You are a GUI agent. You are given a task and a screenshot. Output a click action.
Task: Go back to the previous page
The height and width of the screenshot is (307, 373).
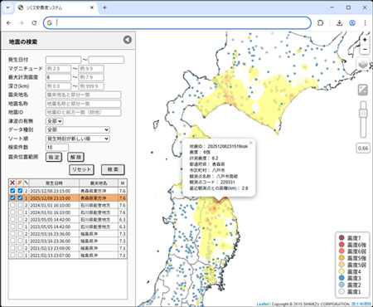tap(8, 23)
